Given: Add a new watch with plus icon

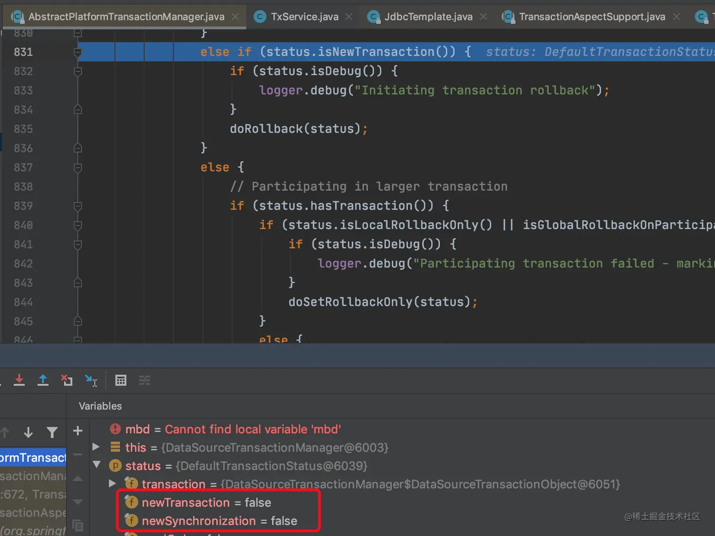Looking at the screenshot, I should (78, 431).
